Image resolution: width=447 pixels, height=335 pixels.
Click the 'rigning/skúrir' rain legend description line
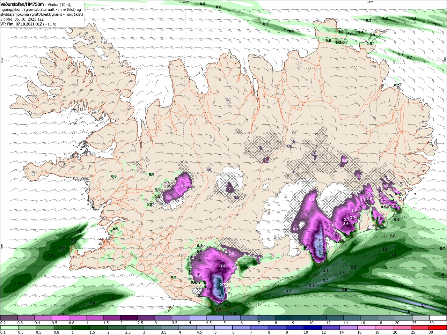(41, 9)
